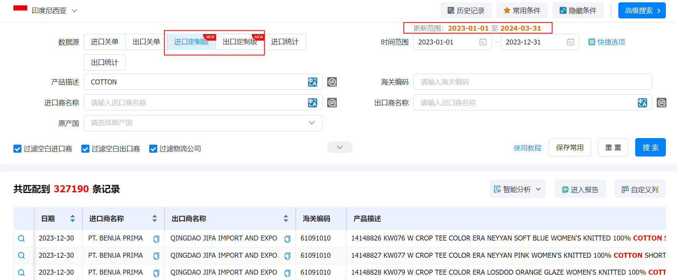Select the 出口统计 data source tab
Viewport: 677px width, 280px height.
pos(104,63)
